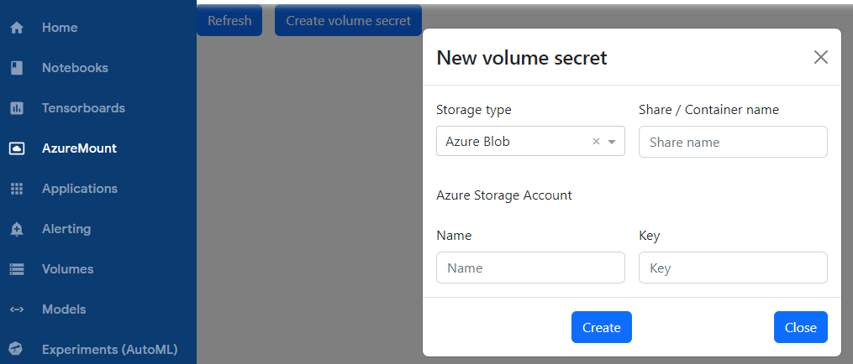Open the Volumes menu item
This screenshot has height=364, width=853.
click(67, 269)
